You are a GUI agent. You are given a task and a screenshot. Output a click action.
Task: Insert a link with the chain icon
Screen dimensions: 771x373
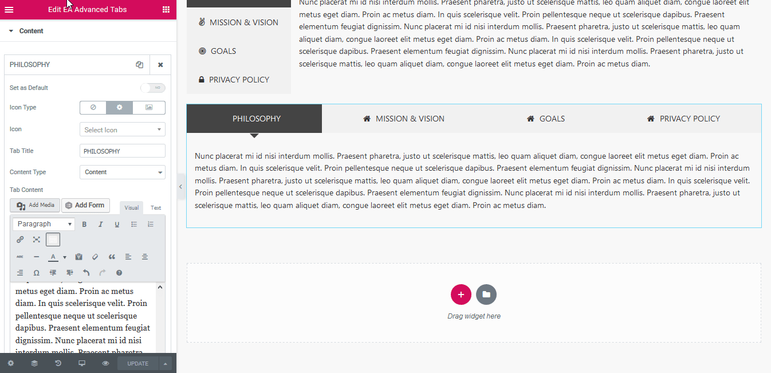[x=20, y=239]
